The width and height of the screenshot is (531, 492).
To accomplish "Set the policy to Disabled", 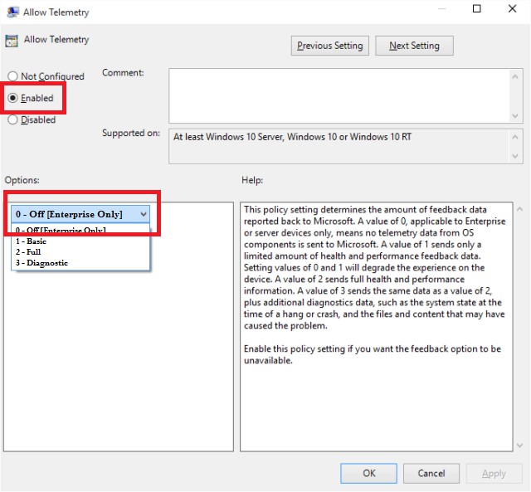I will [x=13, y=119].
